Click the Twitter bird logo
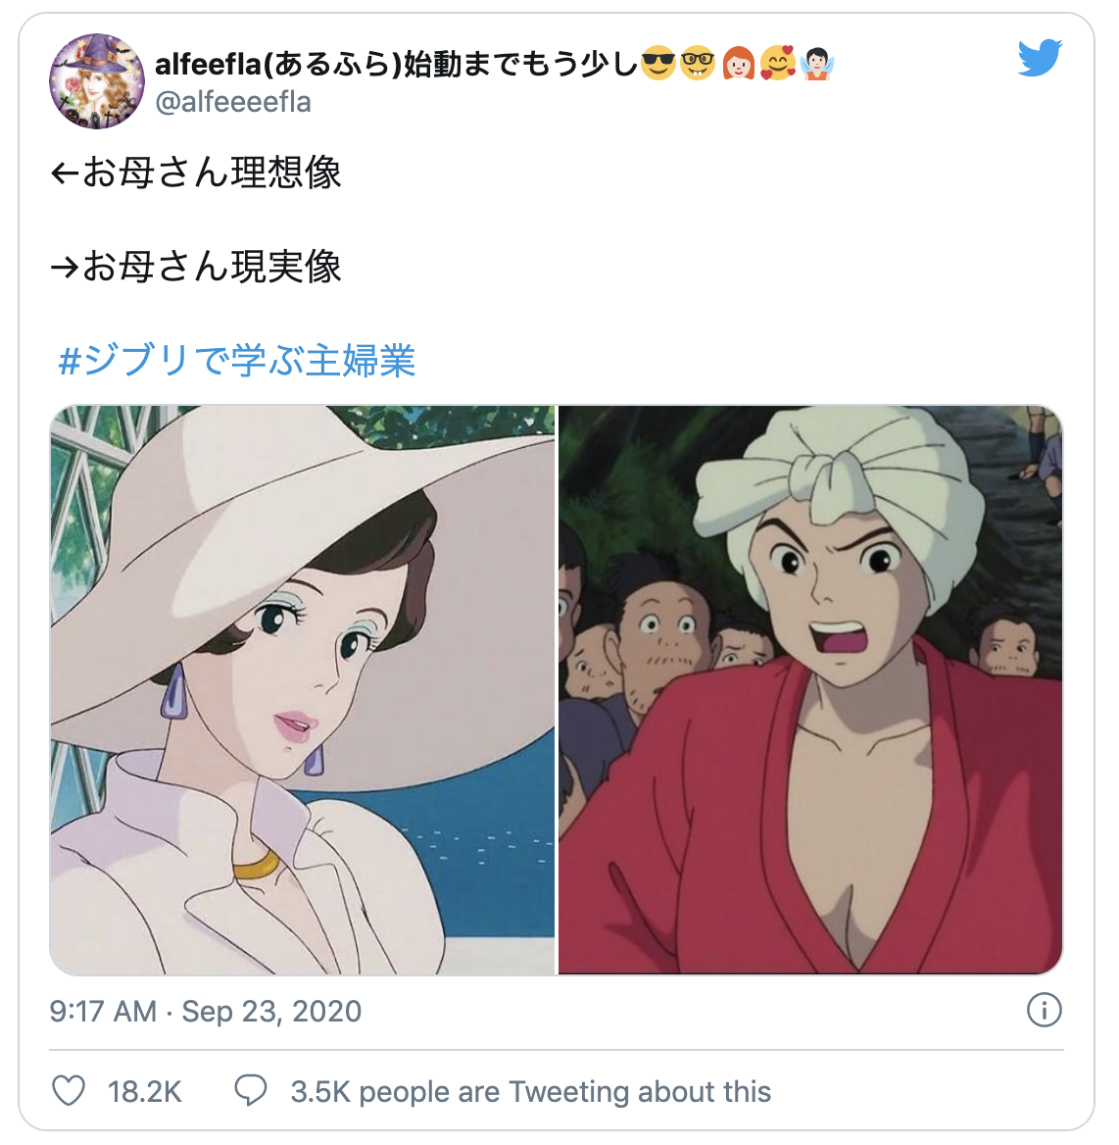Image resolution: width=1119 pixels, height=1145 pixels. pyautogui.click(x=1041, y=58)
